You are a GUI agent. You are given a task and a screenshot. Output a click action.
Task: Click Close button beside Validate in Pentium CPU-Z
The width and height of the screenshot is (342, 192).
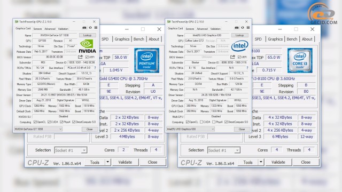[x=152, y=162]
